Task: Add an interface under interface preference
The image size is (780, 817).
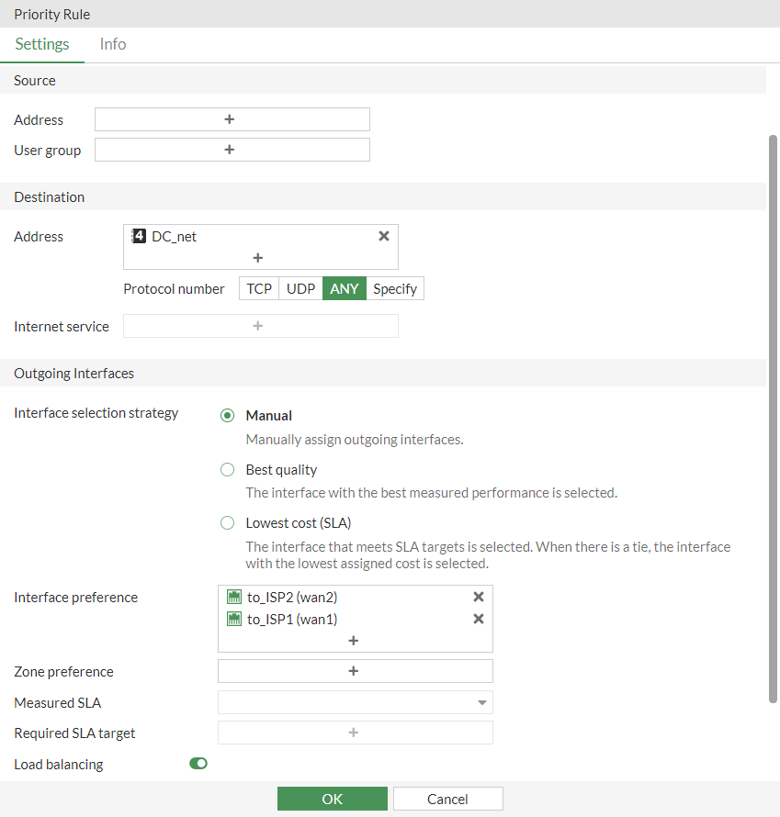Action: pyautogui.click(x=354, y=641)
